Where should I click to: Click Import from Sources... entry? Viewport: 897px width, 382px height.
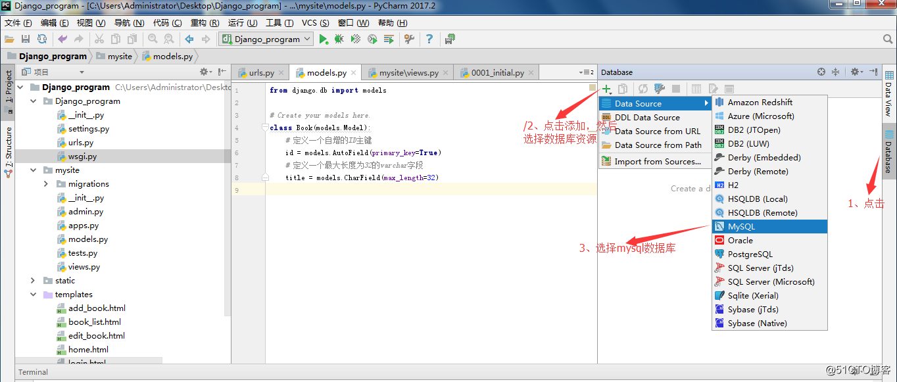[656, 161]
